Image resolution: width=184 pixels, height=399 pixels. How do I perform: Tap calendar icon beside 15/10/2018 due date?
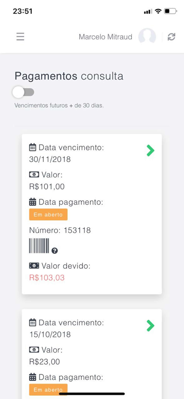point(33,322)
